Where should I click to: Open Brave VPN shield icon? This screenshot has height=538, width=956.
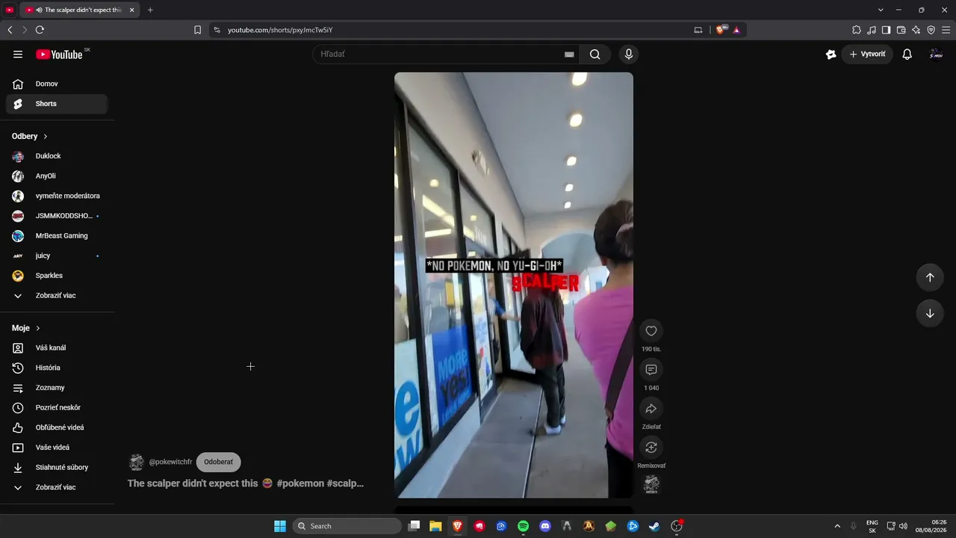pyautogui.click(x=931, y=30)
